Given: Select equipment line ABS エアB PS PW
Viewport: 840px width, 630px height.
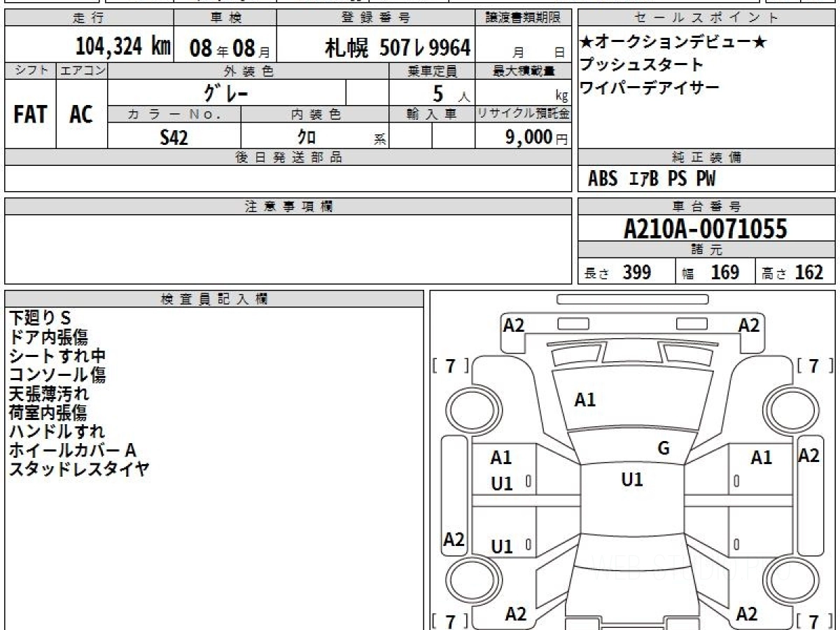Looking at the screenshot, I should [652, 179].
